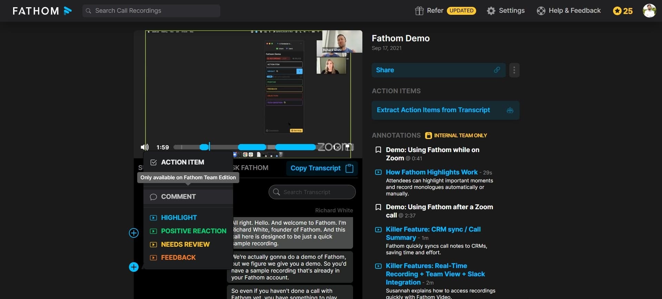Click the clipboard icon on Copy Transcript
This screenshot has width=662, height=299.
[x=349, y=168]
